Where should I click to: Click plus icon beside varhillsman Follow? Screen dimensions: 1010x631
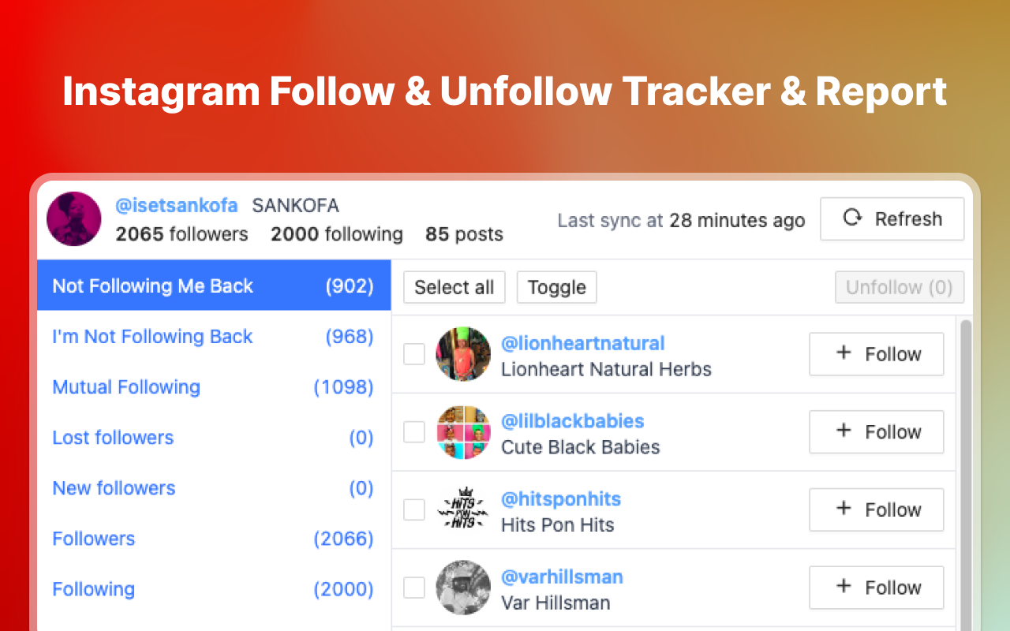point(844,587)
